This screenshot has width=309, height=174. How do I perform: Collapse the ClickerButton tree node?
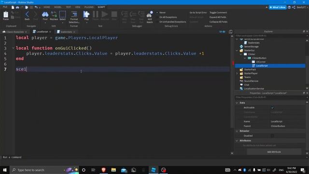coord(245,58)
